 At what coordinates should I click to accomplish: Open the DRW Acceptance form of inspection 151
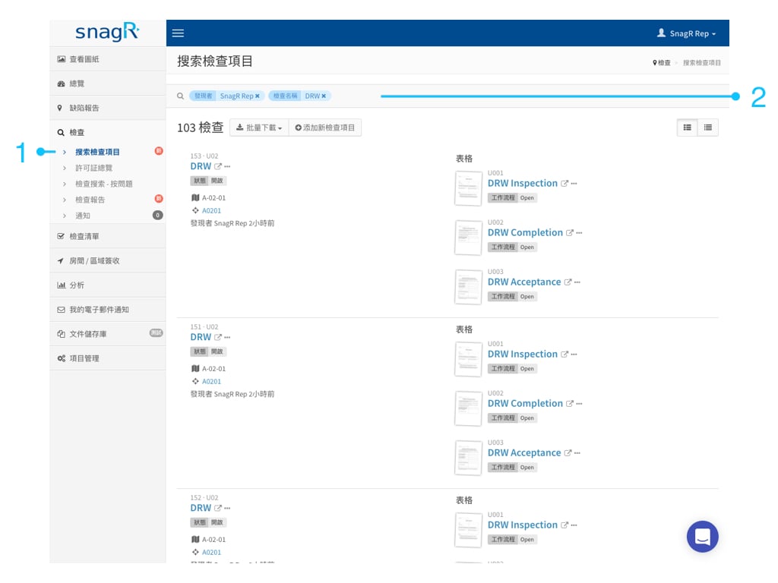(x=524, y=452)
